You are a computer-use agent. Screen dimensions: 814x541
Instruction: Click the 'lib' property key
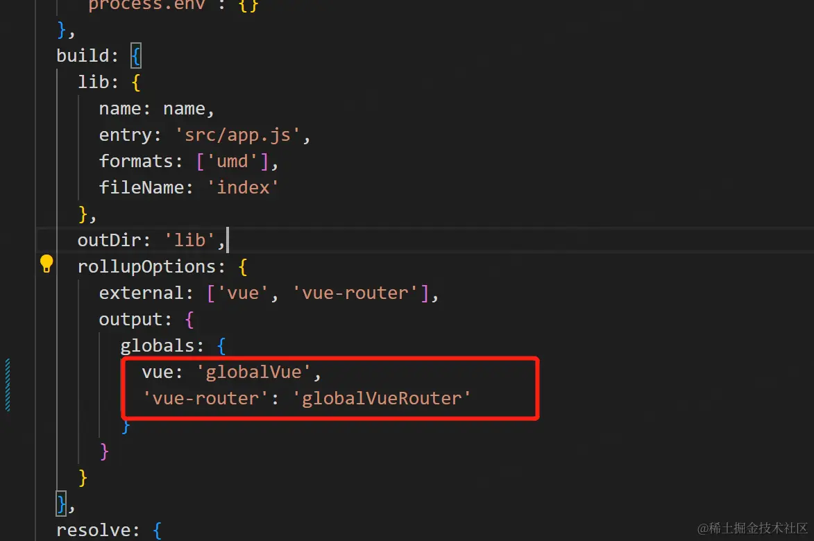pyautogui.click(x=94, y=82)
